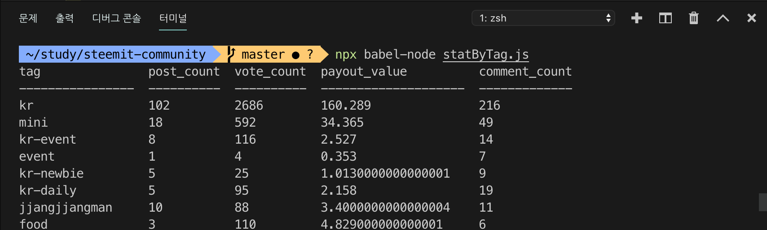
Task: Create a new terminal with plus icon
Action: click(x=636, y=18)
